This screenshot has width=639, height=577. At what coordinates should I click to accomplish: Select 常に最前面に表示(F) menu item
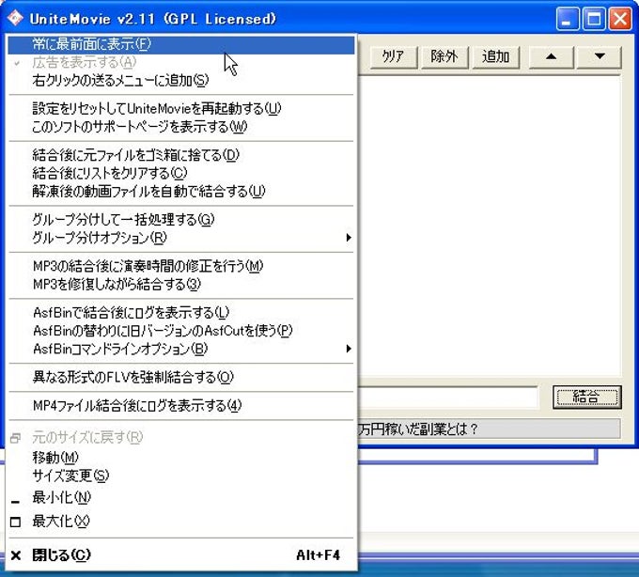tap(181, 45)
